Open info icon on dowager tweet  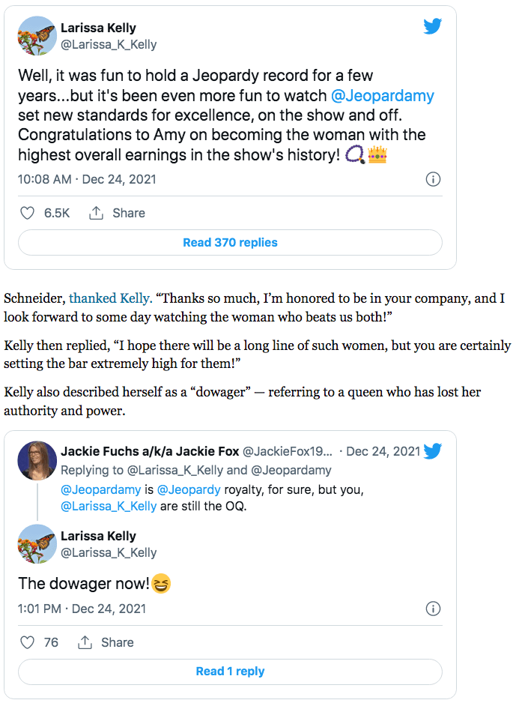[x=433, y=609]
